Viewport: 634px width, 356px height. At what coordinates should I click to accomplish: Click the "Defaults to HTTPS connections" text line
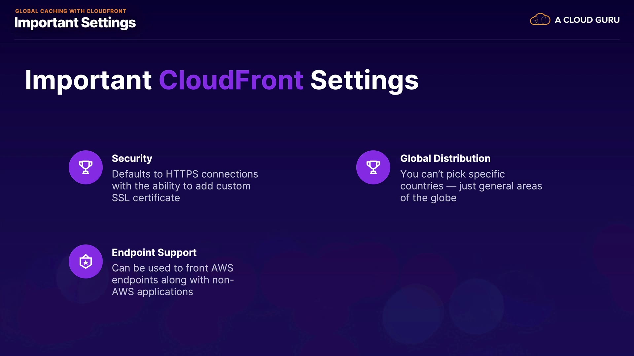[x=185, y=174]
